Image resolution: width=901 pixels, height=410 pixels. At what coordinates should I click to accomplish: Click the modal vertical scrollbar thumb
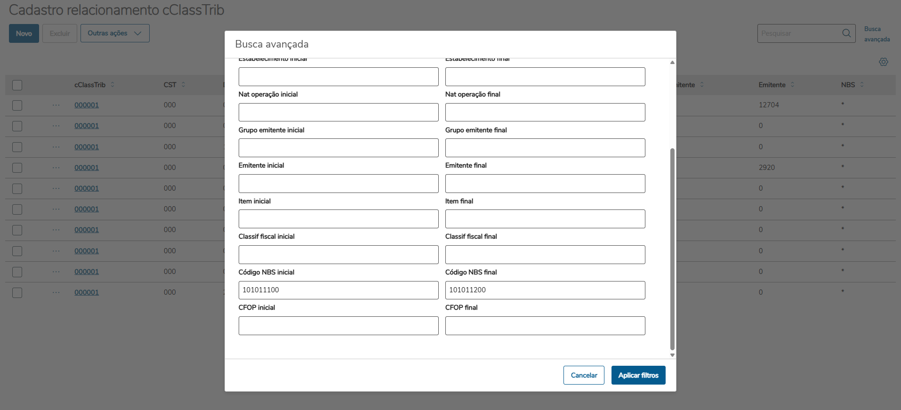click(x=672, y=249)
